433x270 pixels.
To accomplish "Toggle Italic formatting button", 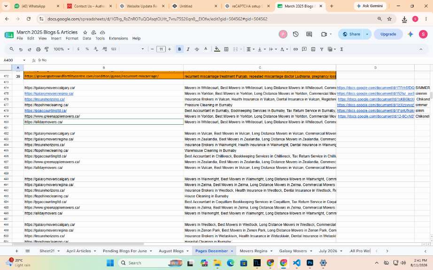I will (x=188, y=49).
